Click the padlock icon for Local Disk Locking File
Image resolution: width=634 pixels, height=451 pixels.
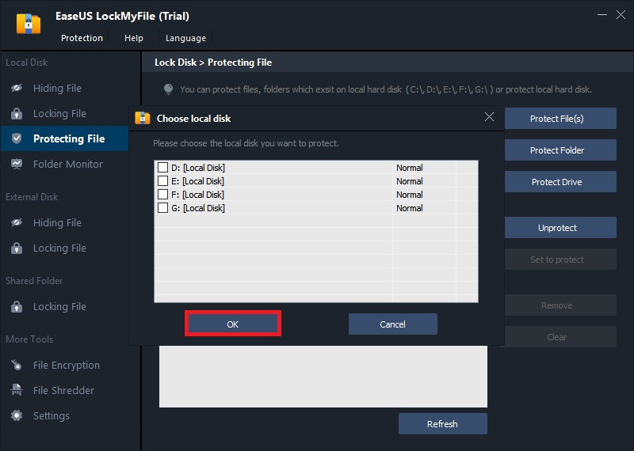(x=17, y=114)
